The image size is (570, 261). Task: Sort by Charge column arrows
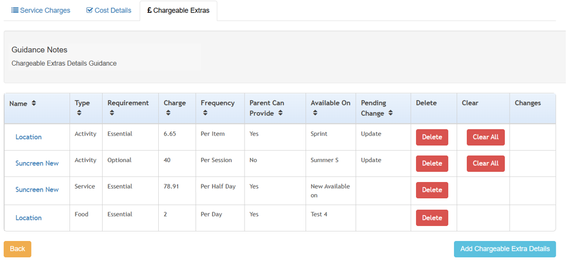click(x=167, y=113)
